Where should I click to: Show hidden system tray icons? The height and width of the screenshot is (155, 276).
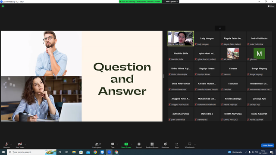coord(246,152)
